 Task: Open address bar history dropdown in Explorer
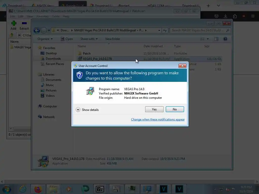[x=159, y=30]
